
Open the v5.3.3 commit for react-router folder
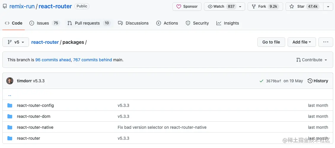124,138
